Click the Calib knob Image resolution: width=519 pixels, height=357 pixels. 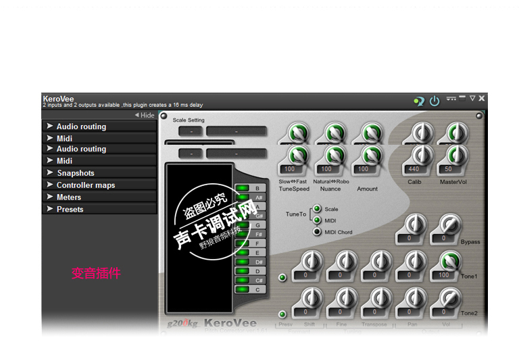click(422, 155)
